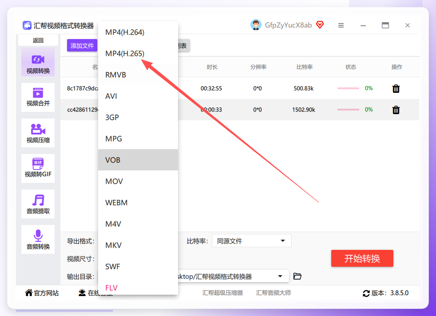
Task: Select WEBM format option
Action: (x=138, y=203)
